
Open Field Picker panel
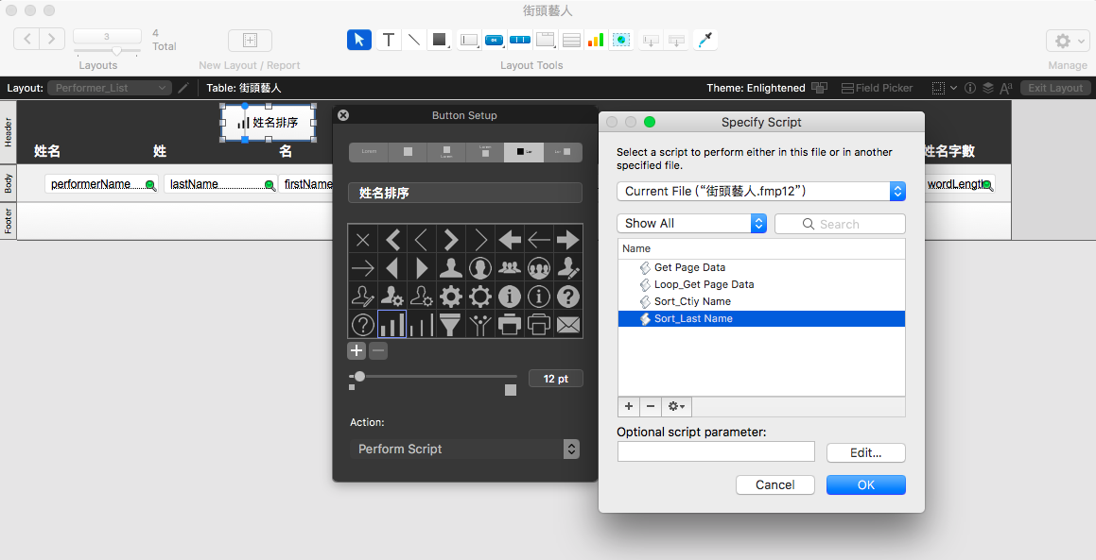pyautogui.click(x=878, y=88)
